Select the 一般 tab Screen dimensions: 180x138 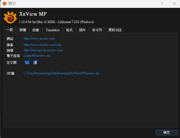tap(10, 30)
